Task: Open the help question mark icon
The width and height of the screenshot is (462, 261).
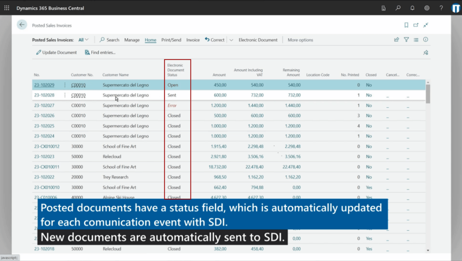Action: pos(441,8)
